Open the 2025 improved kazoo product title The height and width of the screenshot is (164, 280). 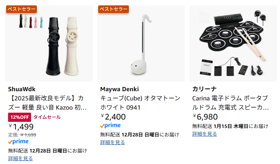point(48,103)
